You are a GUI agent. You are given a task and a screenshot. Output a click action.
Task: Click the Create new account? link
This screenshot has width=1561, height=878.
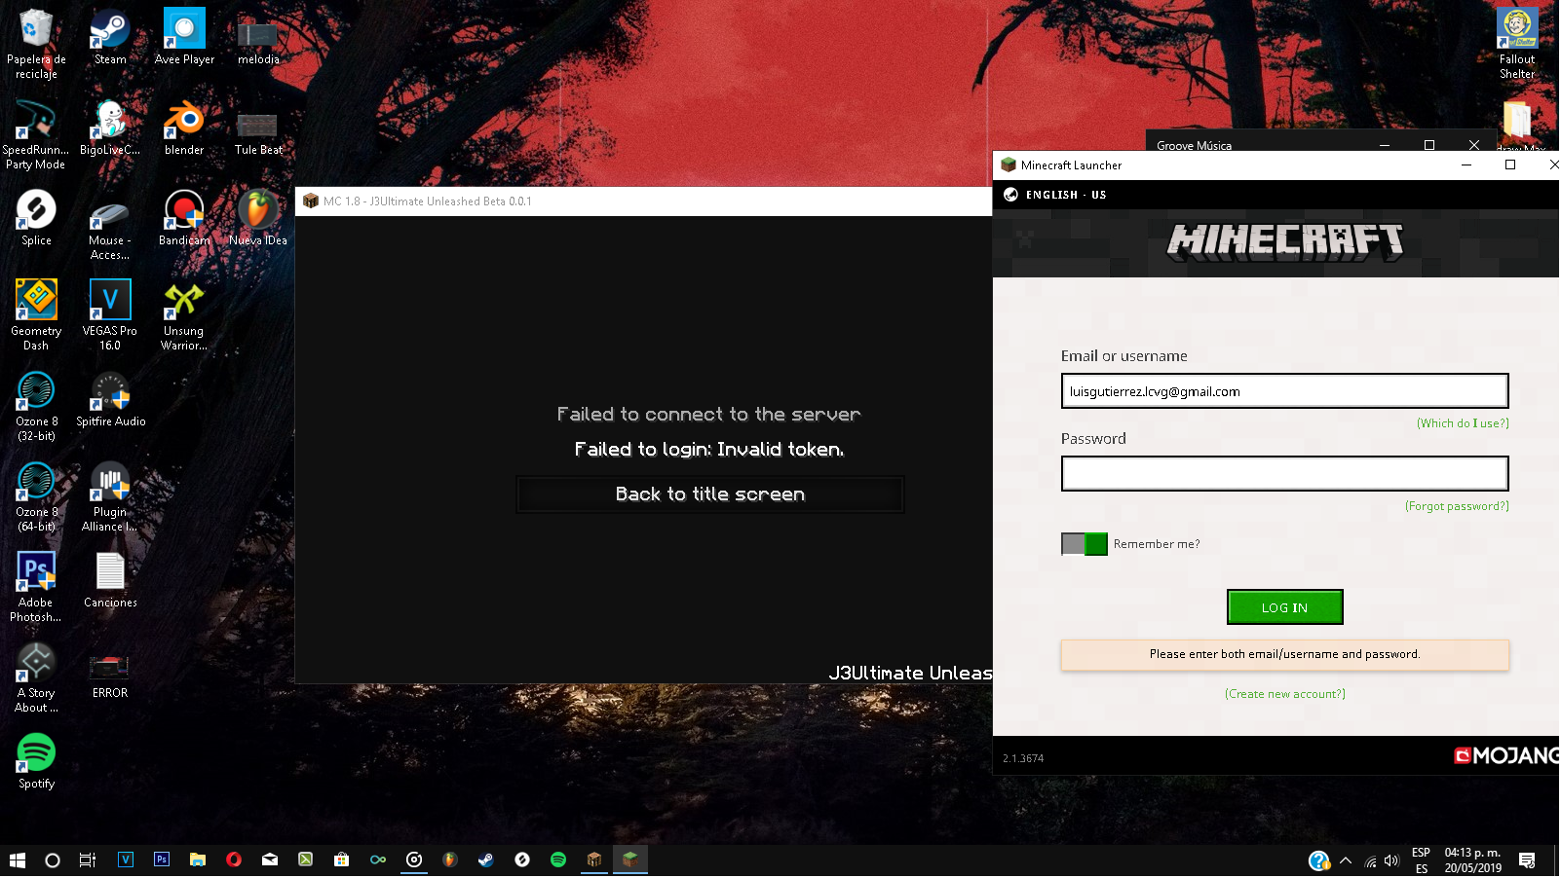click(x=1284, y=694)
